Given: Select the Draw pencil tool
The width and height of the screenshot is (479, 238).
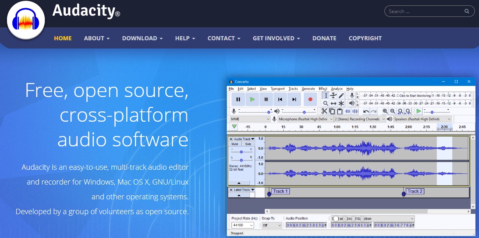Looking at the screenshot, I should tap(341, 96).
